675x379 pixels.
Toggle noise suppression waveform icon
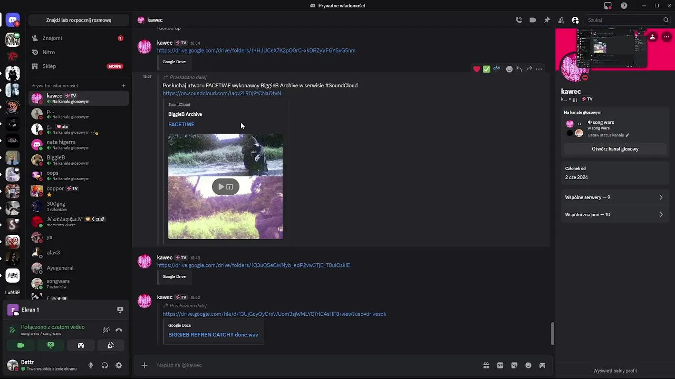pyautogui.click(x=106, y=330)
